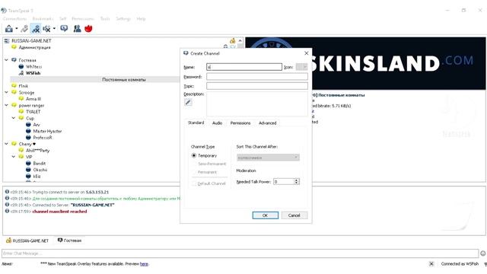Image resolution: width=487 pixels, height=274 pixels.
Task: Toggle the Mute Speakers toolbar icon
Action: (46, 29)
